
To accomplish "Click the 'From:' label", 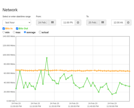I will click(39, 17).
